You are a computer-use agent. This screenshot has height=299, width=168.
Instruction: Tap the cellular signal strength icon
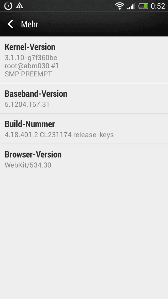[x=131, y=6]
